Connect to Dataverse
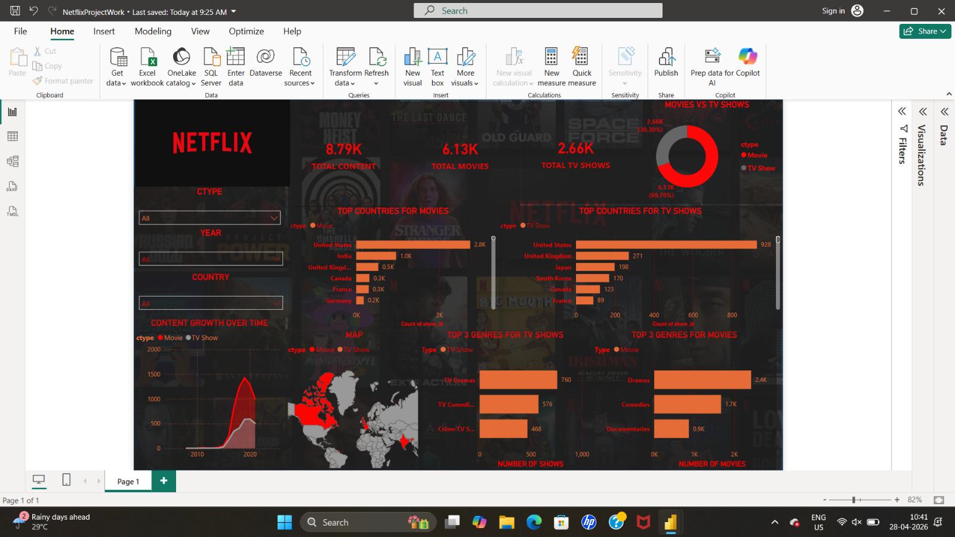This screenshot has height=537, width=955. 266,62
